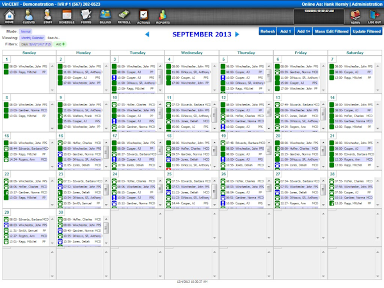Image resolution: width=384 pixels, height=288 pixels.
Task: Click scrollbar thumb in September 3 cell
Action: [160, 76]
